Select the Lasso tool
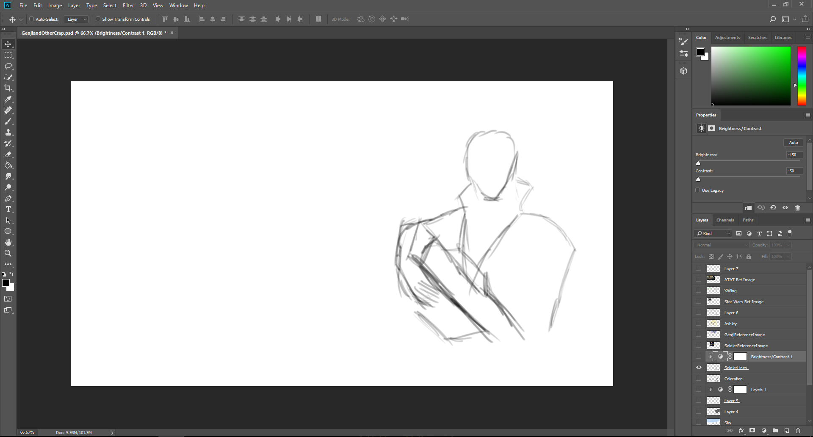Screen dimensions: 813x437 tap(8, 66)
